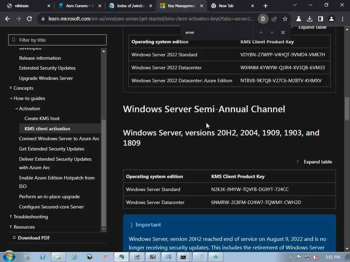Click the Windows Server 2022 Datacenter key
Viewport: 350px width, 262px height.
[x=283, y=68]
